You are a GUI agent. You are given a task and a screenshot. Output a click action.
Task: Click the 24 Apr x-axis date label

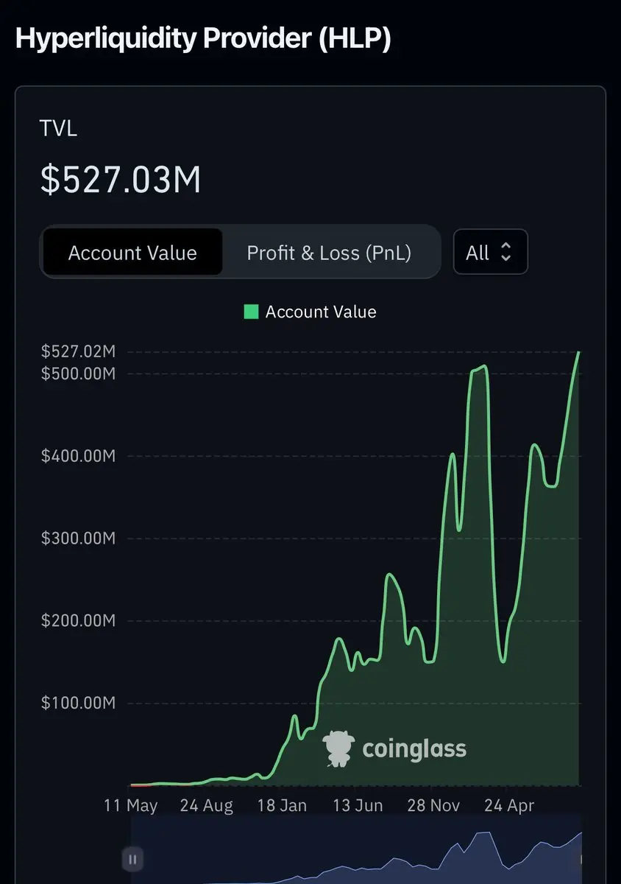[509, 805]
